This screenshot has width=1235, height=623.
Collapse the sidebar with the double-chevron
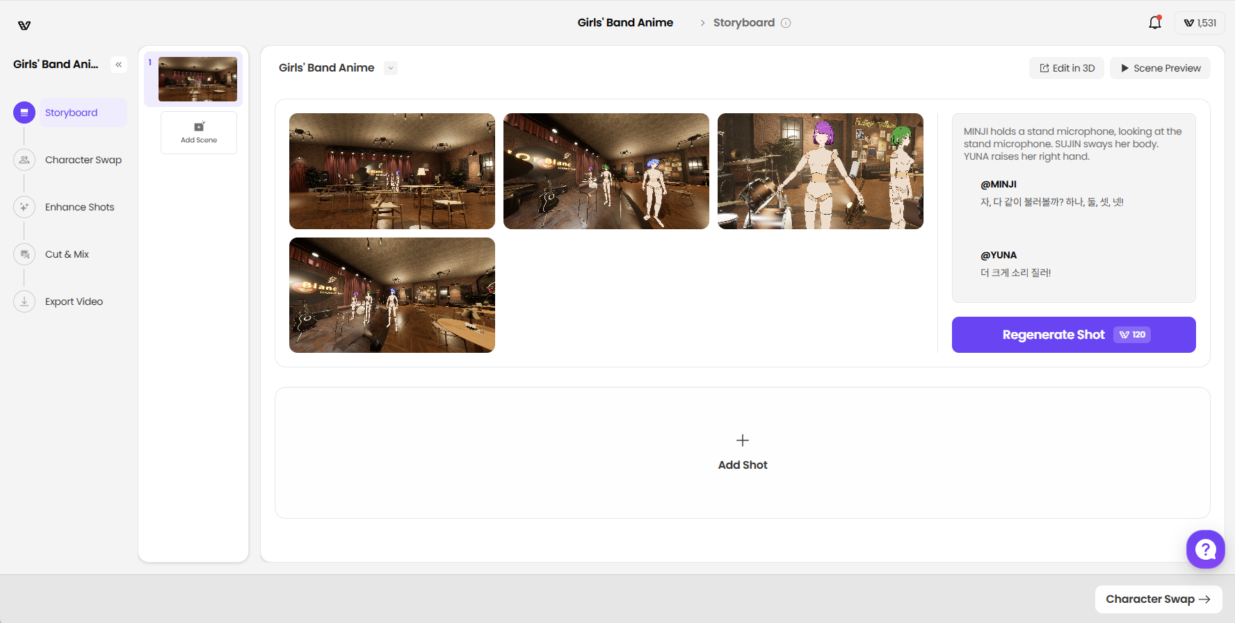(x=119, y=65)
